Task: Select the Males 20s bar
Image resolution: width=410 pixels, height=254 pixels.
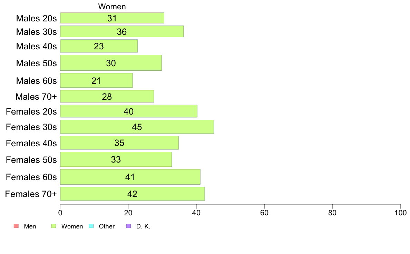Action: [x=112, y=18]
